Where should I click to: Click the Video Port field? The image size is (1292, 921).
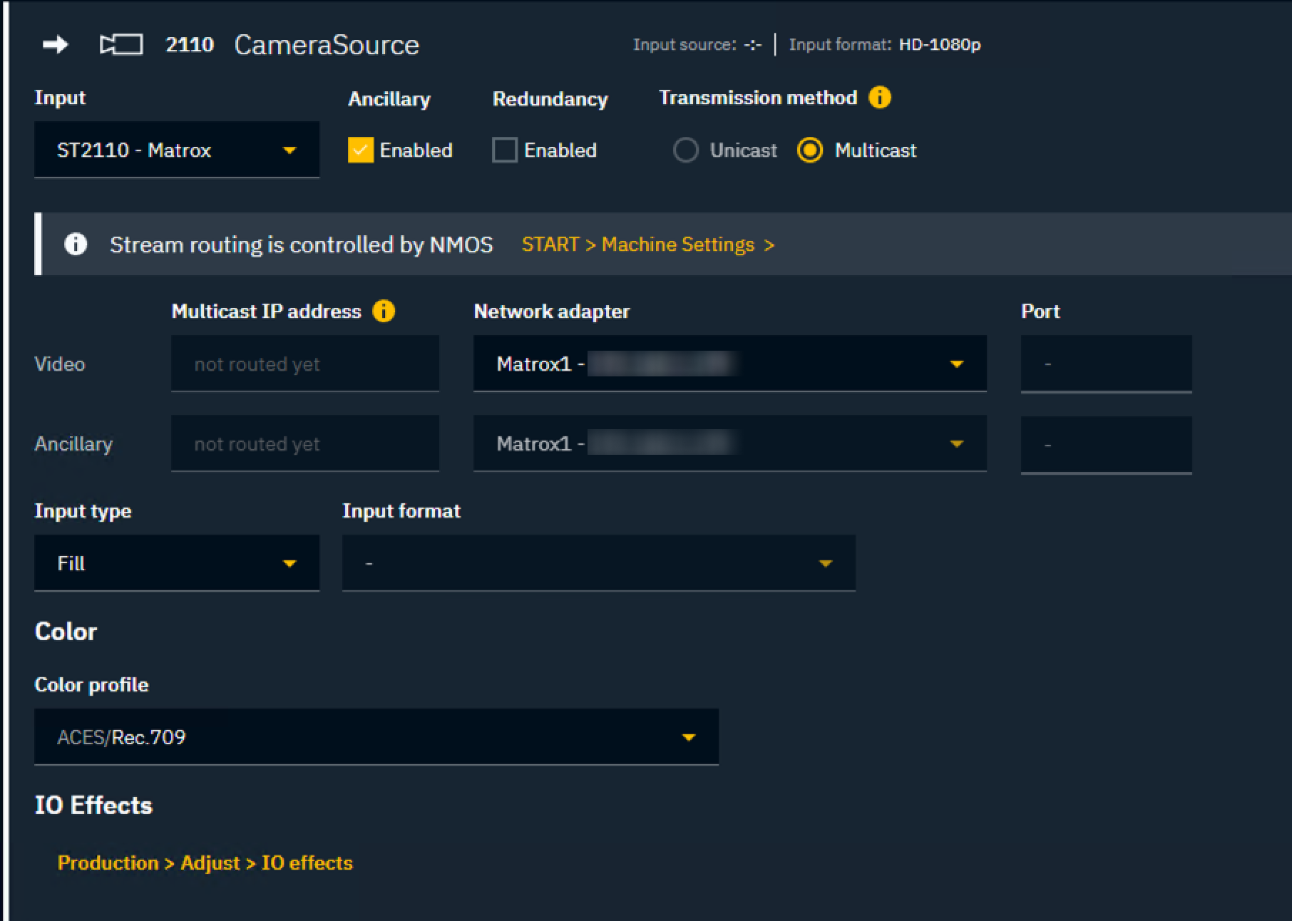click(x=1106, y=364)
